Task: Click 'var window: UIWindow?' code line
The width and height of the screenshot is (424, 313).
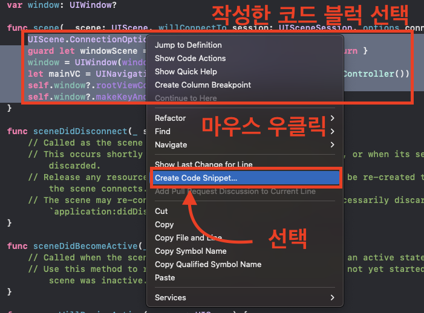Action: point(62,5)
